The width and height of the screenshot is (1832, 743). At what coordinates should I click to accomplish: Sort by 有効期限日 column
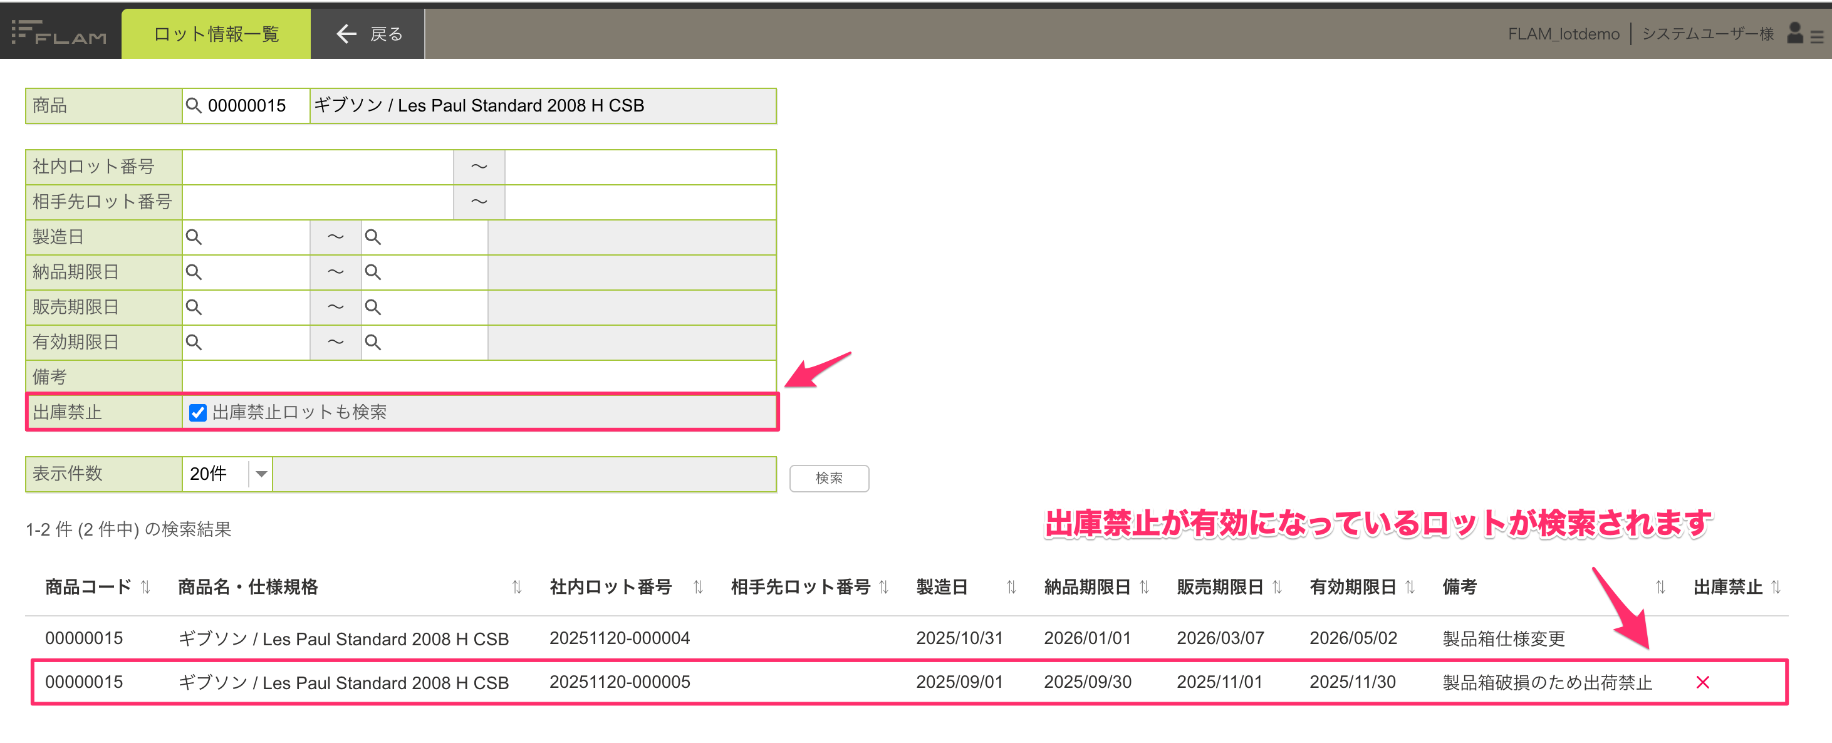click(x=1410, y=586)
